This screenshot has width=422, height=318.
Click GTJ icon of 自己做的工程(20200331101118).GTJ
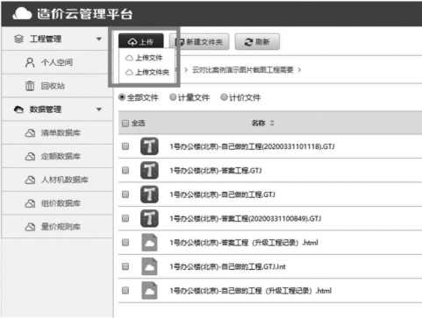[149, 146]
